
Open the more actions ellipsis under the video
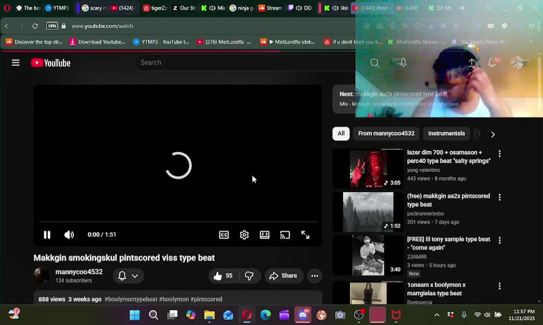point(315,276)
